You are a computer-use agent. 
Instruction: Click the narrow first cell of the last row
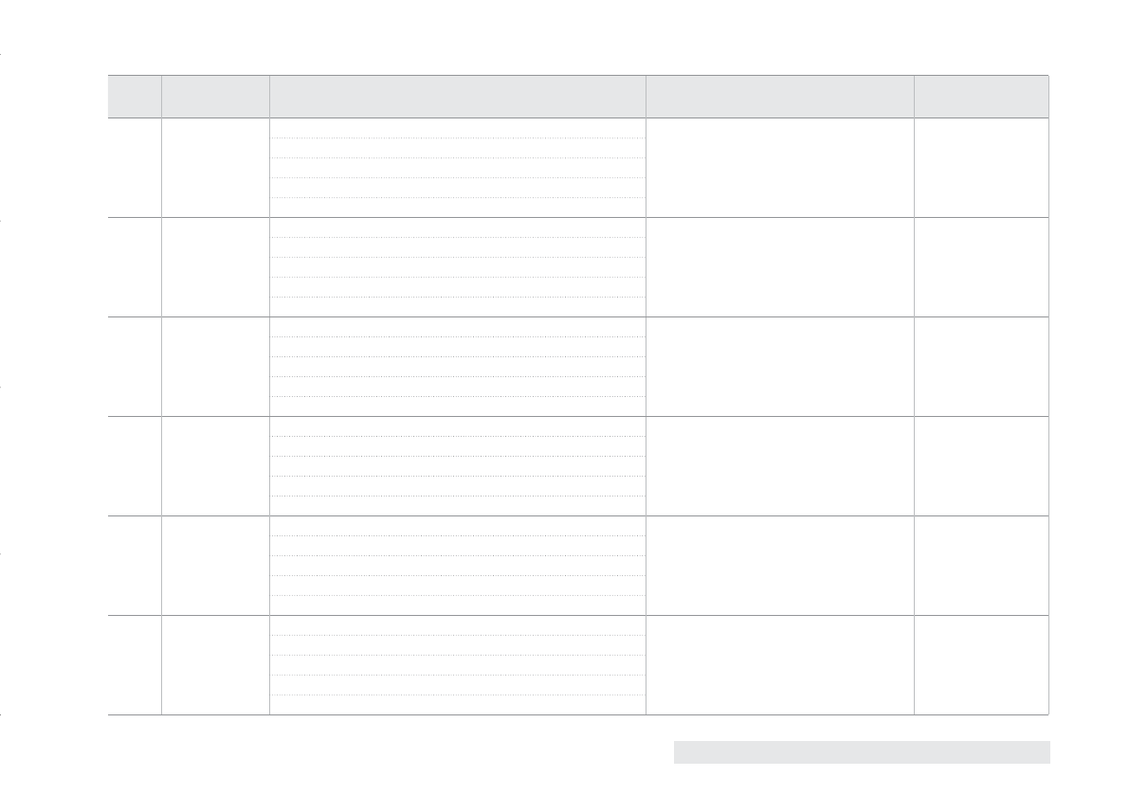tap(135, 665)
